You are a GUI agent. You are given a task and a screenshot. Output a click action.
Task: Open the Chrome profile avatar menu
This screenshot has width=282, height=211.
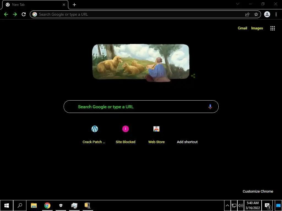click(x=267, y=14)
